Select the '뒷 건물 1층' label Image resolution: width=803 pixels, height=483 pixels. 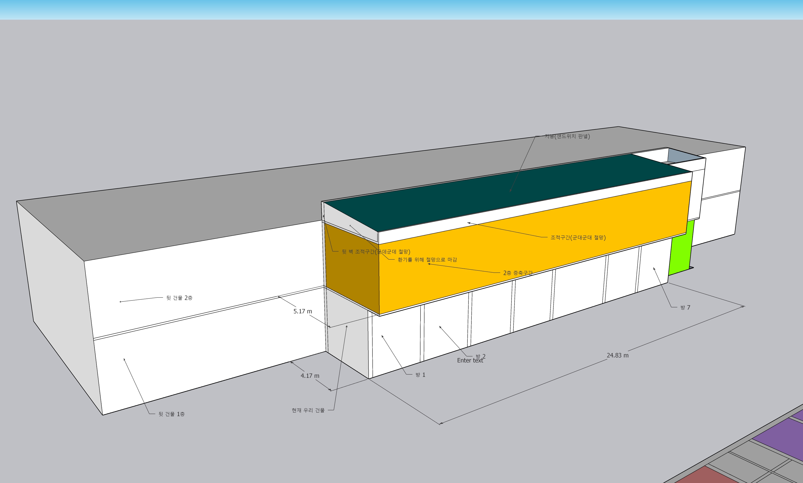tap(171, 414)
